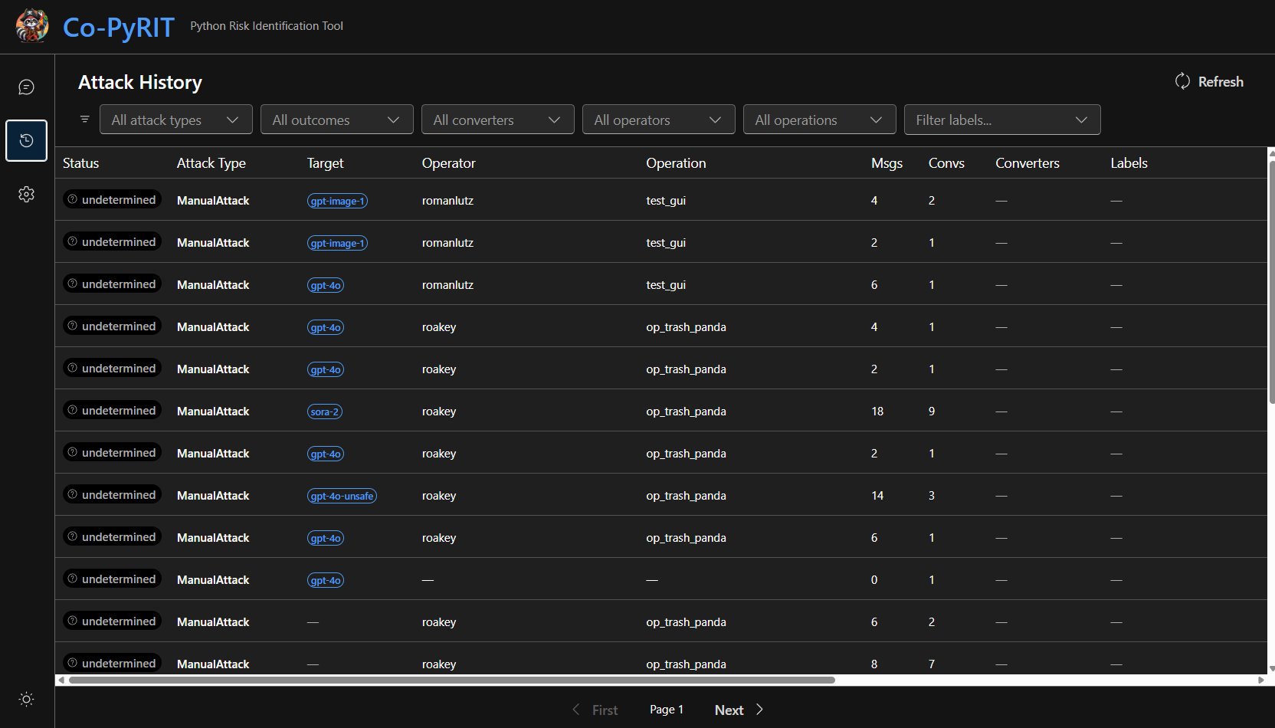Viewport: 1275px width, 728px height.
Task: Click the vertical scrollbar thumb
Action: (x=1272, y=281)
